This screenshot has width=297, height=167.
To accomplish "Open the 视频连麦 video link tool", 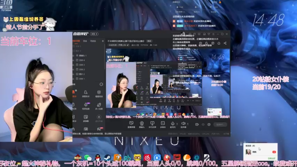I will (x=86, y=106).
